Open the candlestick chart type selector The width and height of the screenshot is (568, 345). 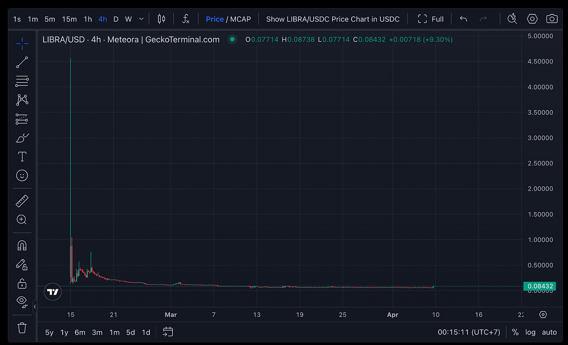pos(162,19)
